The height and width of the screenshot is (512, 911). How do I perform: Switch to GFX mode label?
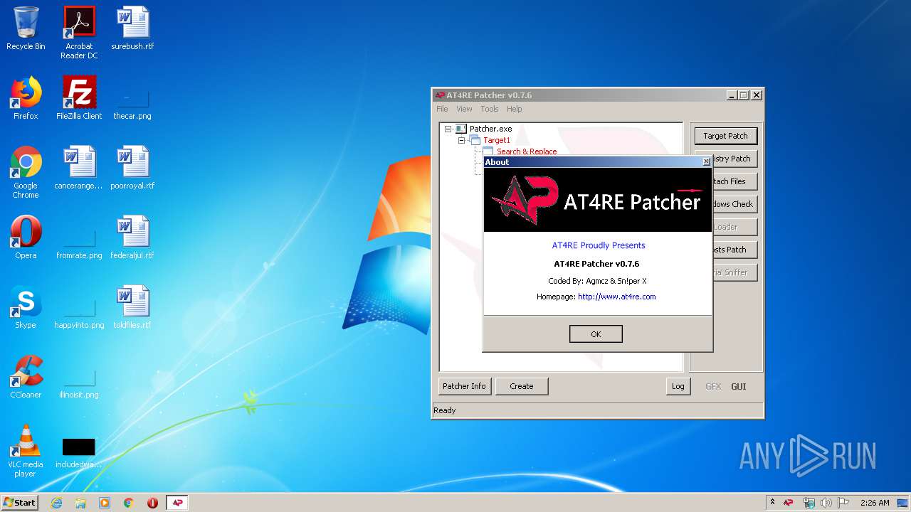(x=713, y=387)
